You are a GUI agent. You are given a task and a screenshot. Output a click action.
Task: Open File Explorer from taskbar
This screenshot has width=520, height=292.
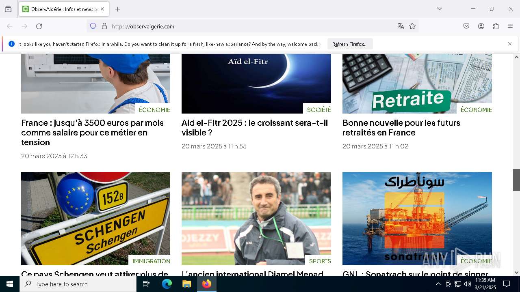pos(186,284)
